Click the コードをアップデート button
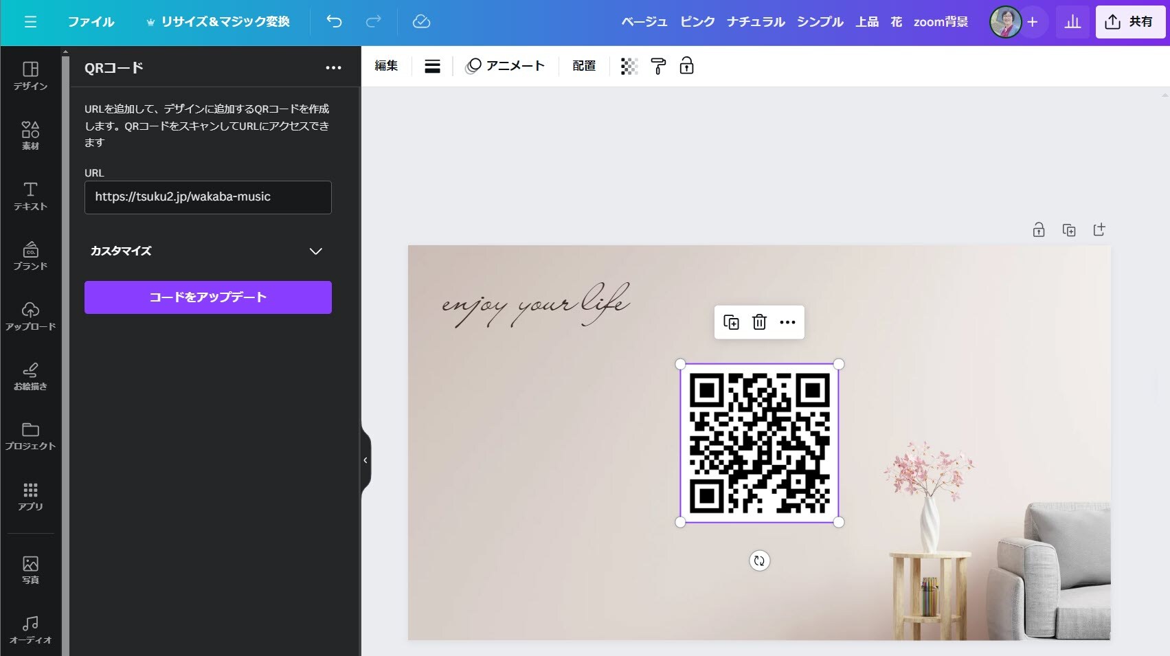 pos(207,297)
